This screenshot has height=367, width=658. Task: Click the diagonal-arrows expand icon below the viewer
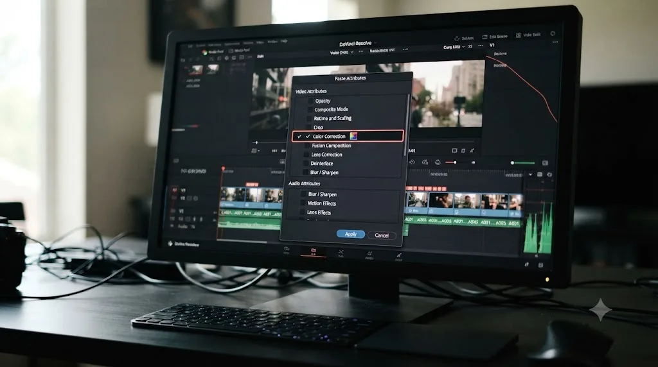pyautogui.click(x=472, y=150)
